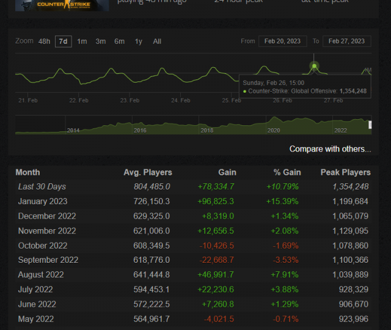Viewport: 391px width, 330px height.
Task: Display All time chart data
Action: pos(157,42)
